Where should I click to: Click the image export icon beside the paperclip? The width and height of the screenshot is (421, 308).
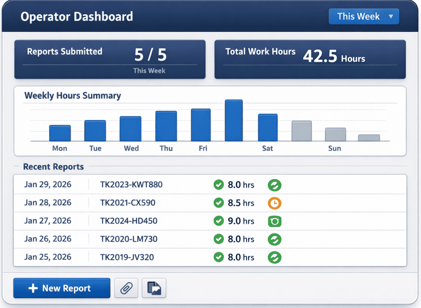[x=154, y=288]
